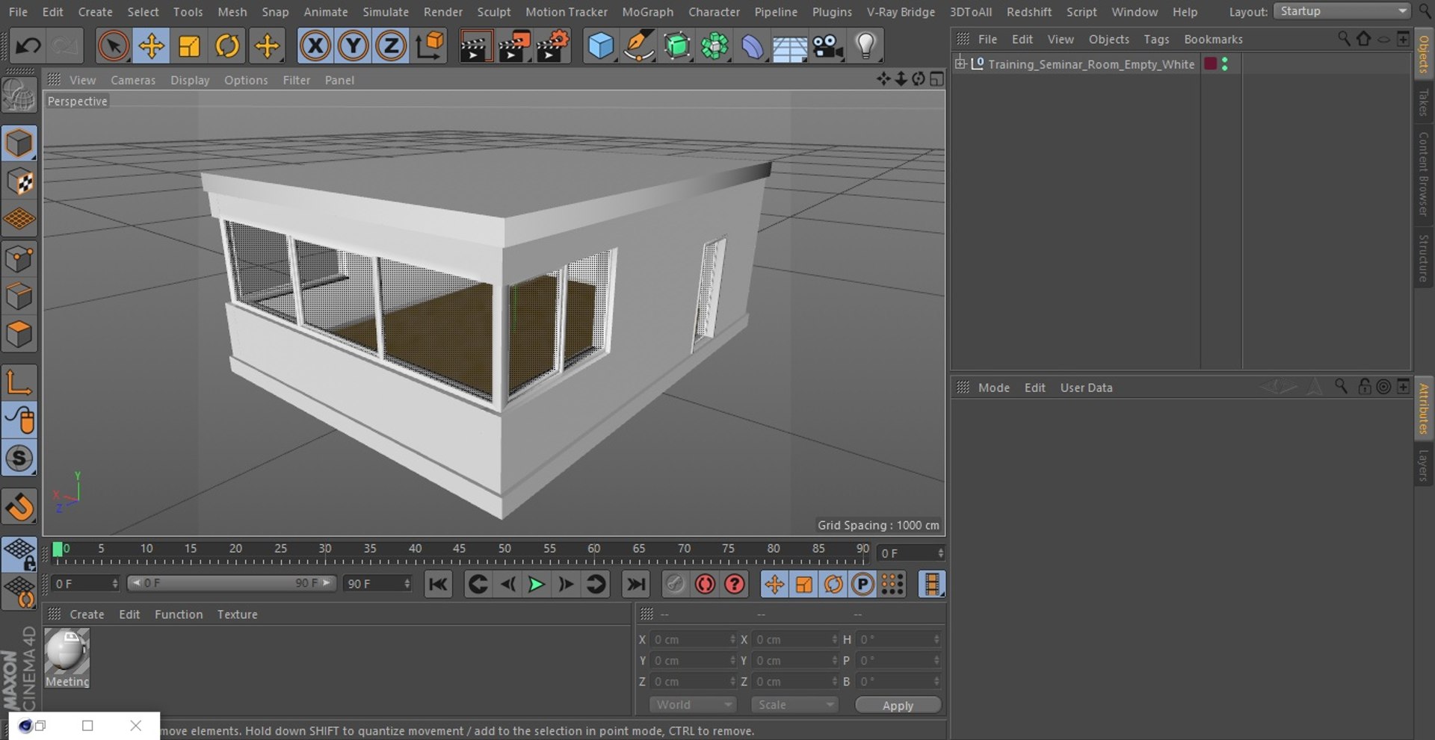This screenshot has height=740, width=1435.
Task: Add a Light object
Action: pos(865,46)
